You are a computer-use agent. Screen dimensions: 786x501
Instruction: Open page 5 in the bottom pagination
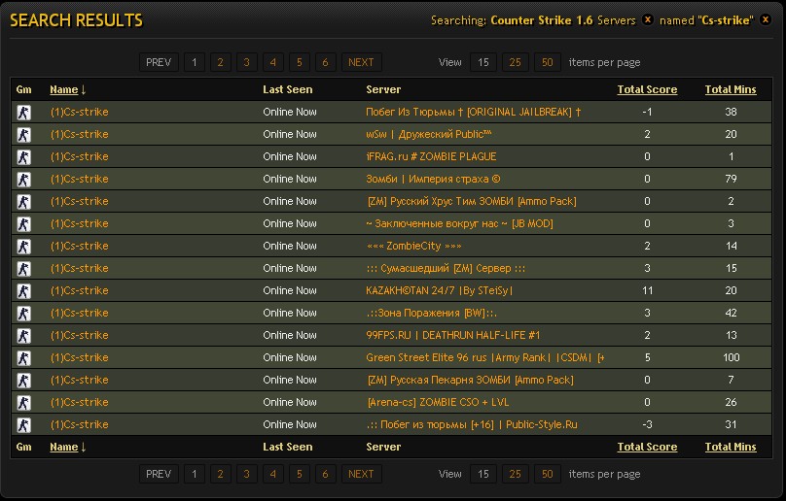point(300,474)
